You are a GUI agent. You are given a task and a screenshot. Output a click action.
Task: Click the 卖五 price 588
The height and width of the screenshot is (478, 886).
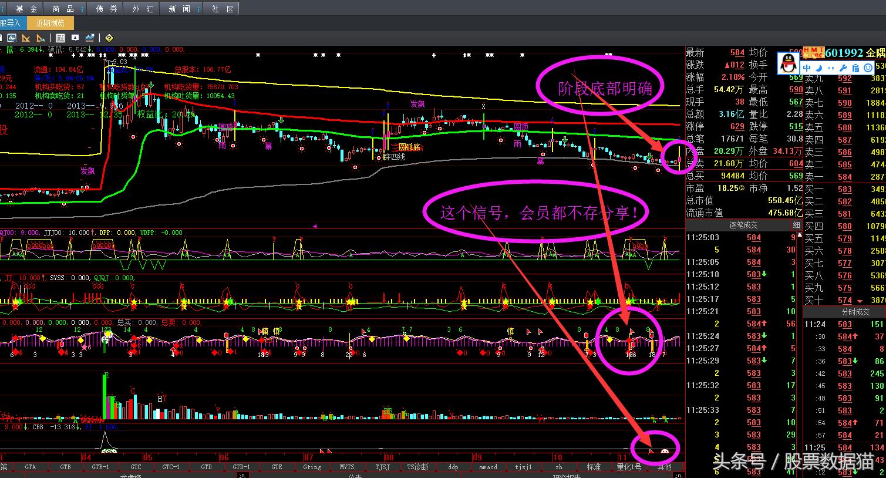(x=845, y=127)
